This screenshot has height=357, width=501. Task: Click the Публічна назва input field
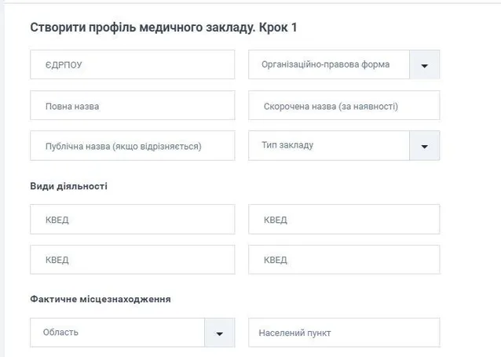click(x=132, y=146)
